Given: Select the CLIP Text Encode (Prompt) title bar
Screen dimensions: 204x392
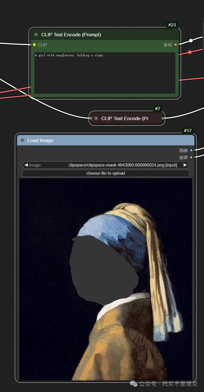Looking at the screenshot, I should click(105, 35).
